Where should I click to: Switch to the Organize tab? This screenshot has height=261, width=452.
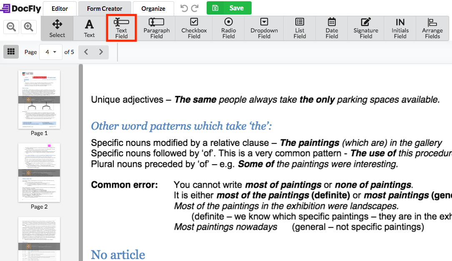coord(153,8)
